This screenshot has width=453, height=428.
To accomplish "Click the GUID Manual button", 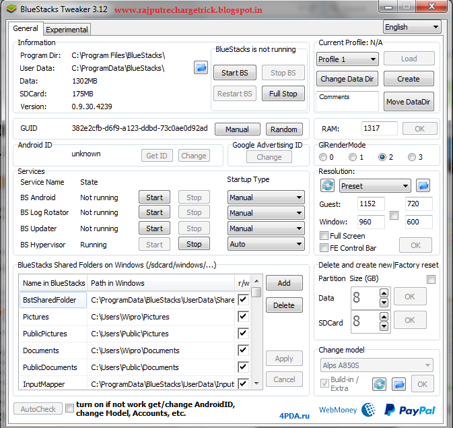I will tap(237, 129).
